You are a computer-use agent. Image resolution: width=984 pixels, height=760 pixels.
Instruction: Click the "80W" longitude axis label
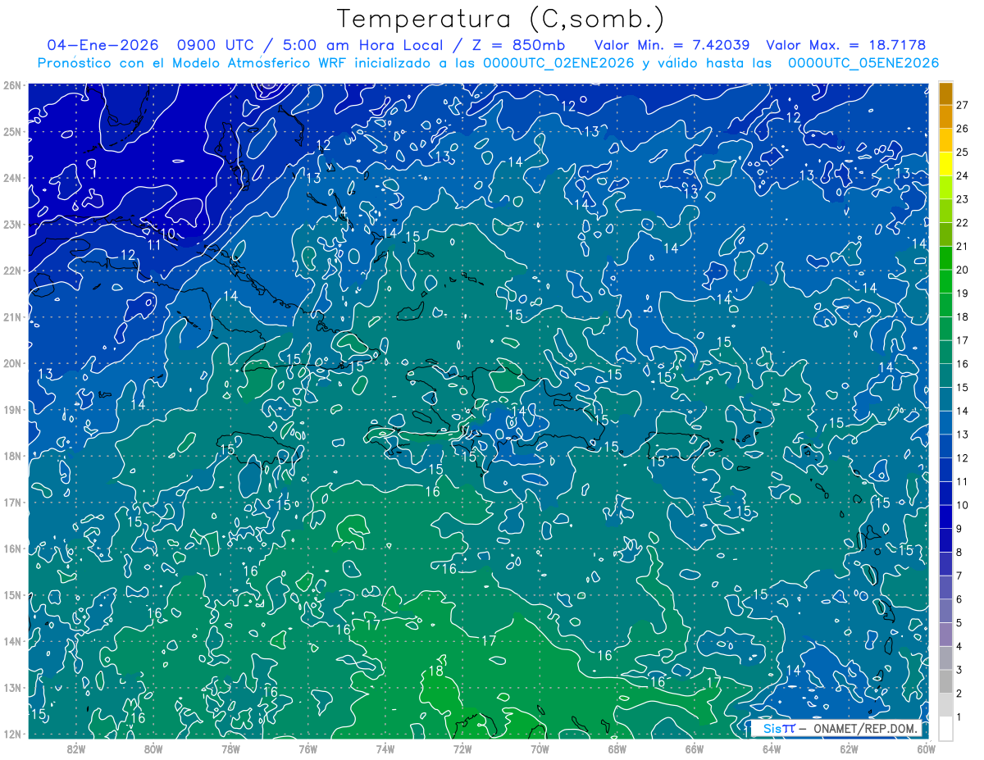153,749
